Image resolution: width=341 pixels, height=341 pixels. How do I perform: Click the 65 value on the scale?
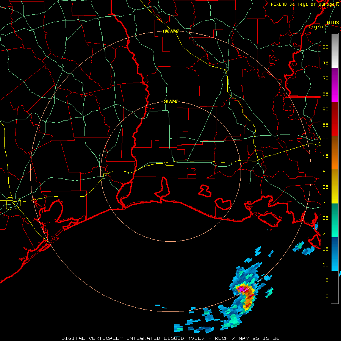[x=325, y=94]
